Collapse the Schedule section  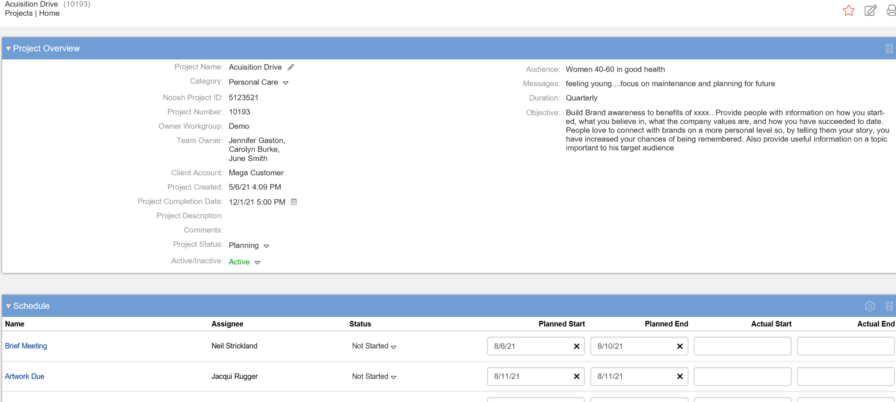click(8, 306)
